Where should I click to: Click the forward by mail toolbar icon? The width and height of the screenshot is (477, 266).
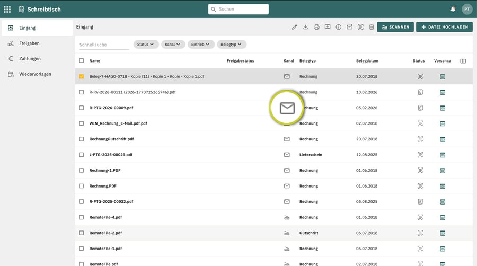coord(350,27)
